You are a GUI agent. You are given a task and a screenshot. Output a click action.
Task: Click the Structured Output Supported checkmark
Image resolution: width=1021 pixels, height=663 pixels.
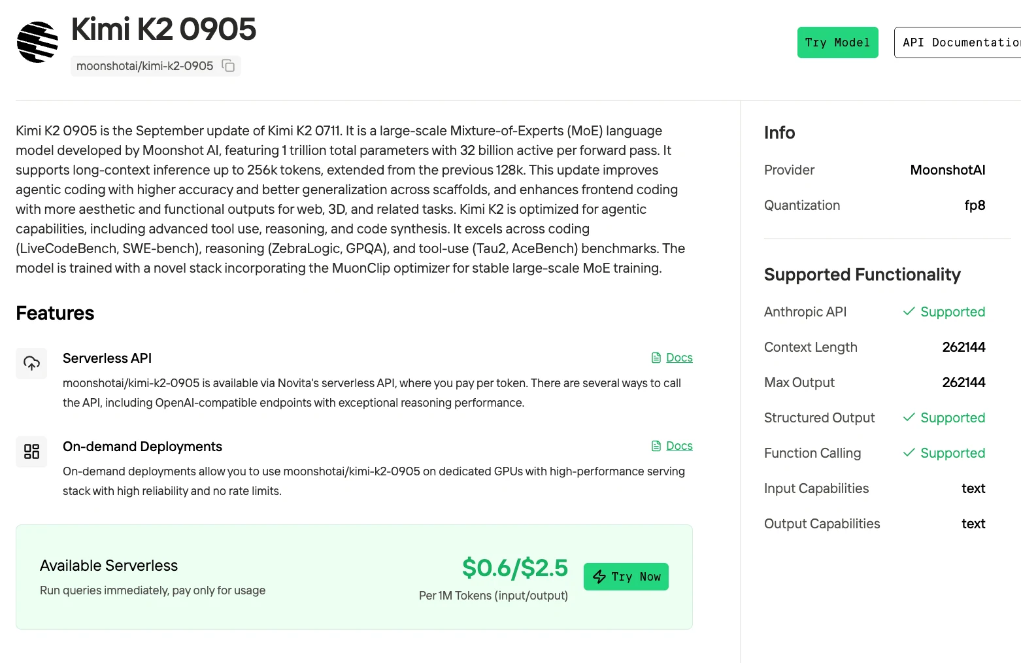click(909, 417)
